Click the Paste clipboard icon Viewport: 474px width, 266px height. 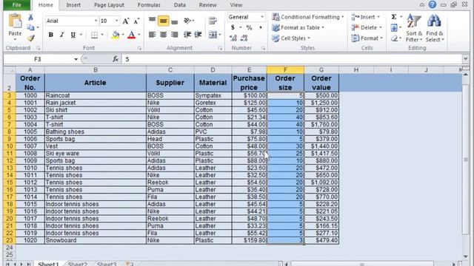click(15, 21)
